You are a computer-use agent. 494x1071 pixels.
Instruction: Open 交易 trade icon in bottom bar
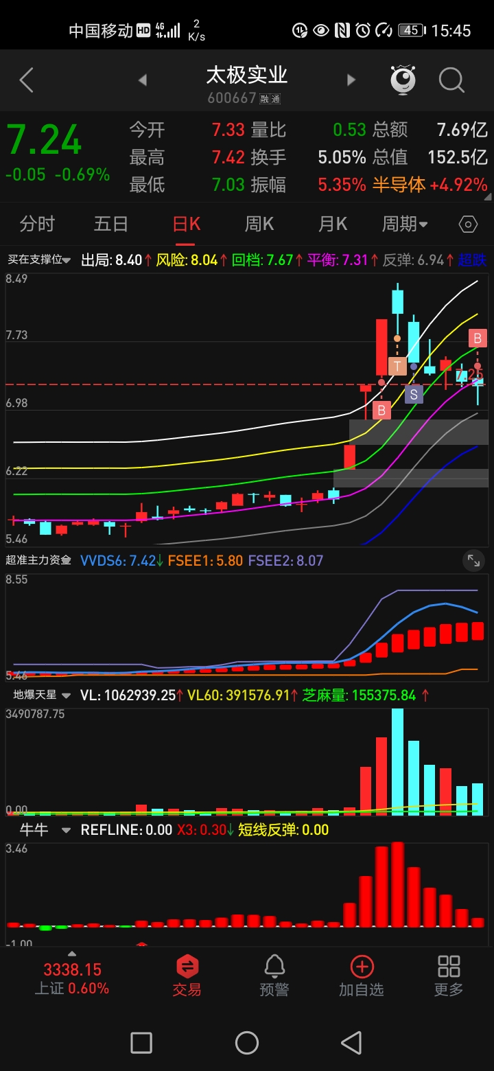point(187,975)
